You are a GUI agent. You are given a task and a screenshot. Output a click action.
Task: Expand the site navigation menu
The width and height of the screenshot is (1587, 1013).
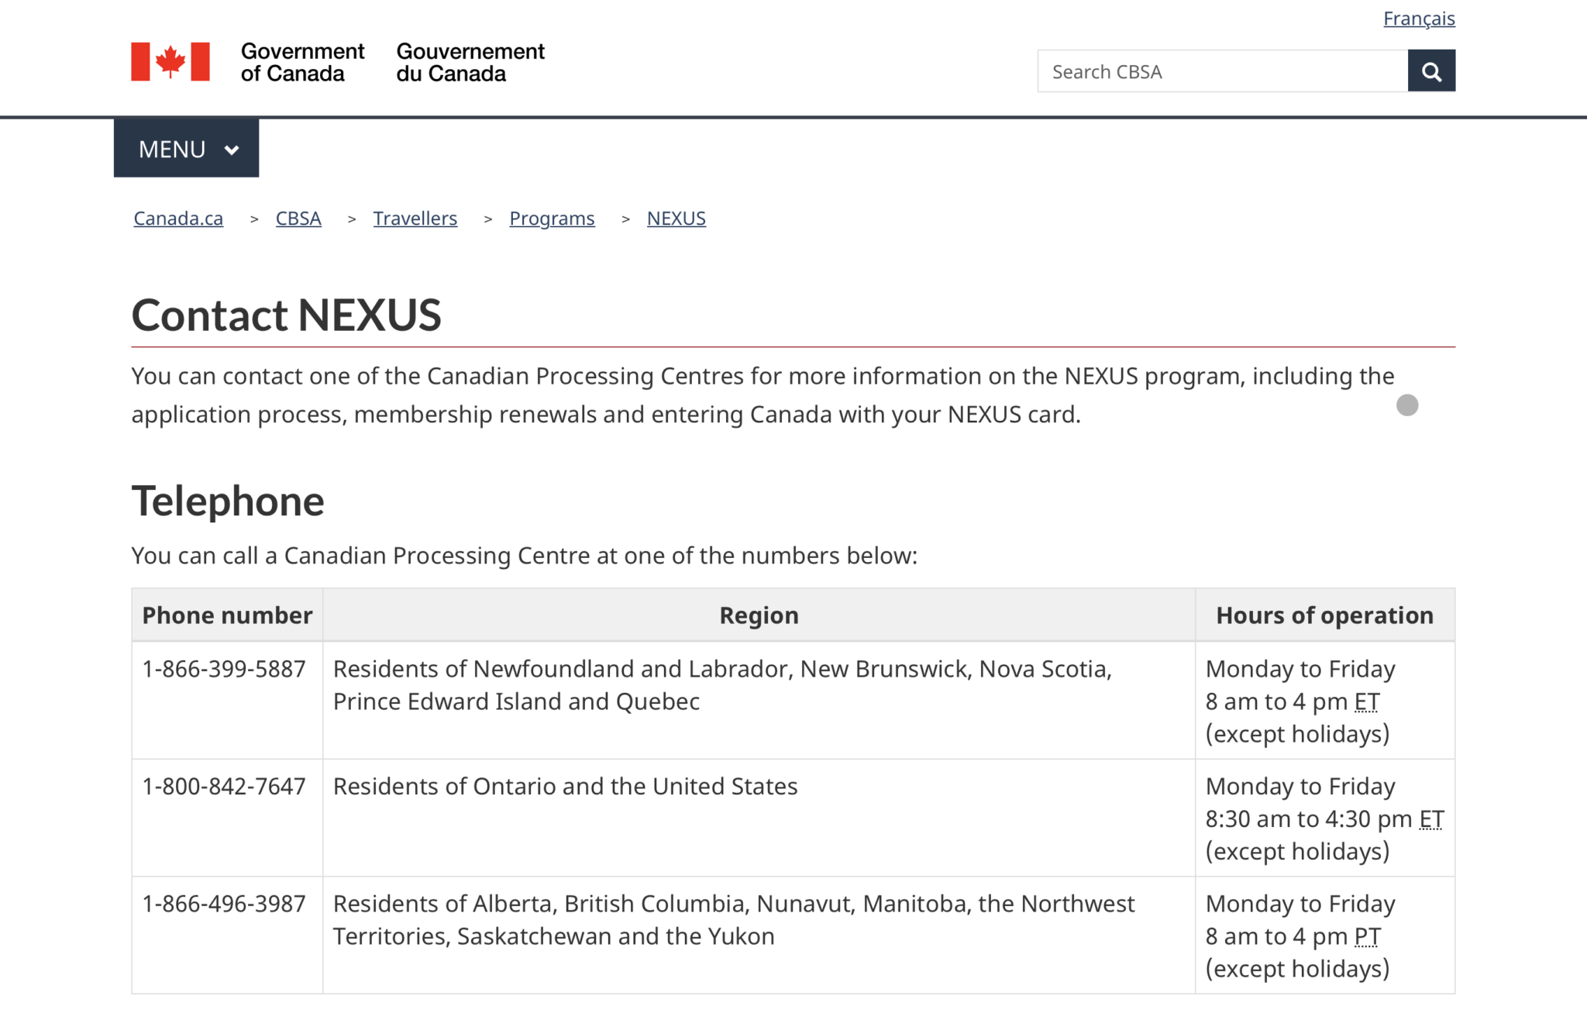click(186, 147)
